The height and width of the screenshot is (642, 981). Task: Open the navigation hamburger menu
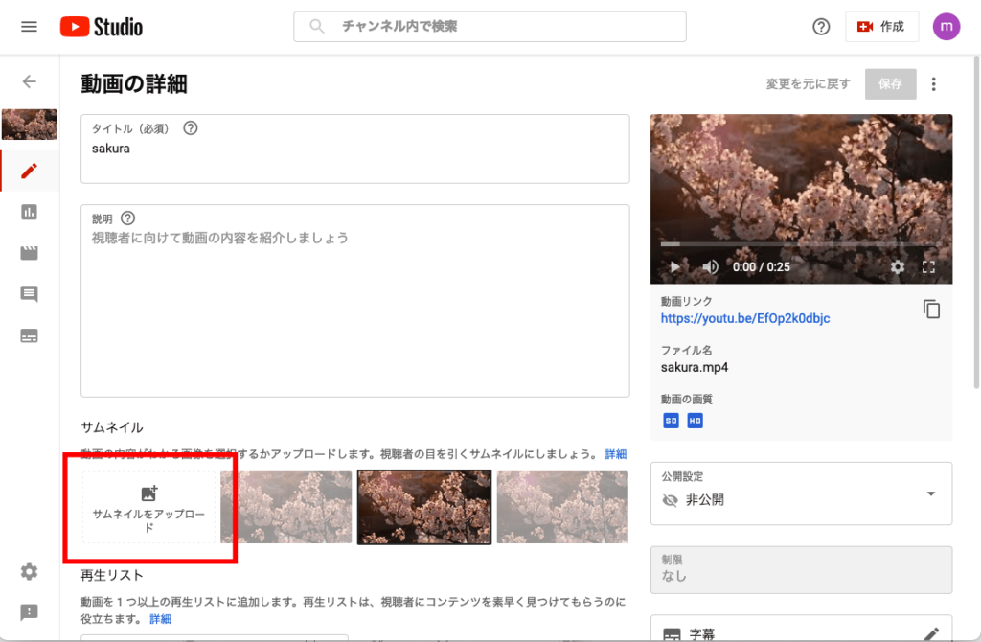pos(28,26)
